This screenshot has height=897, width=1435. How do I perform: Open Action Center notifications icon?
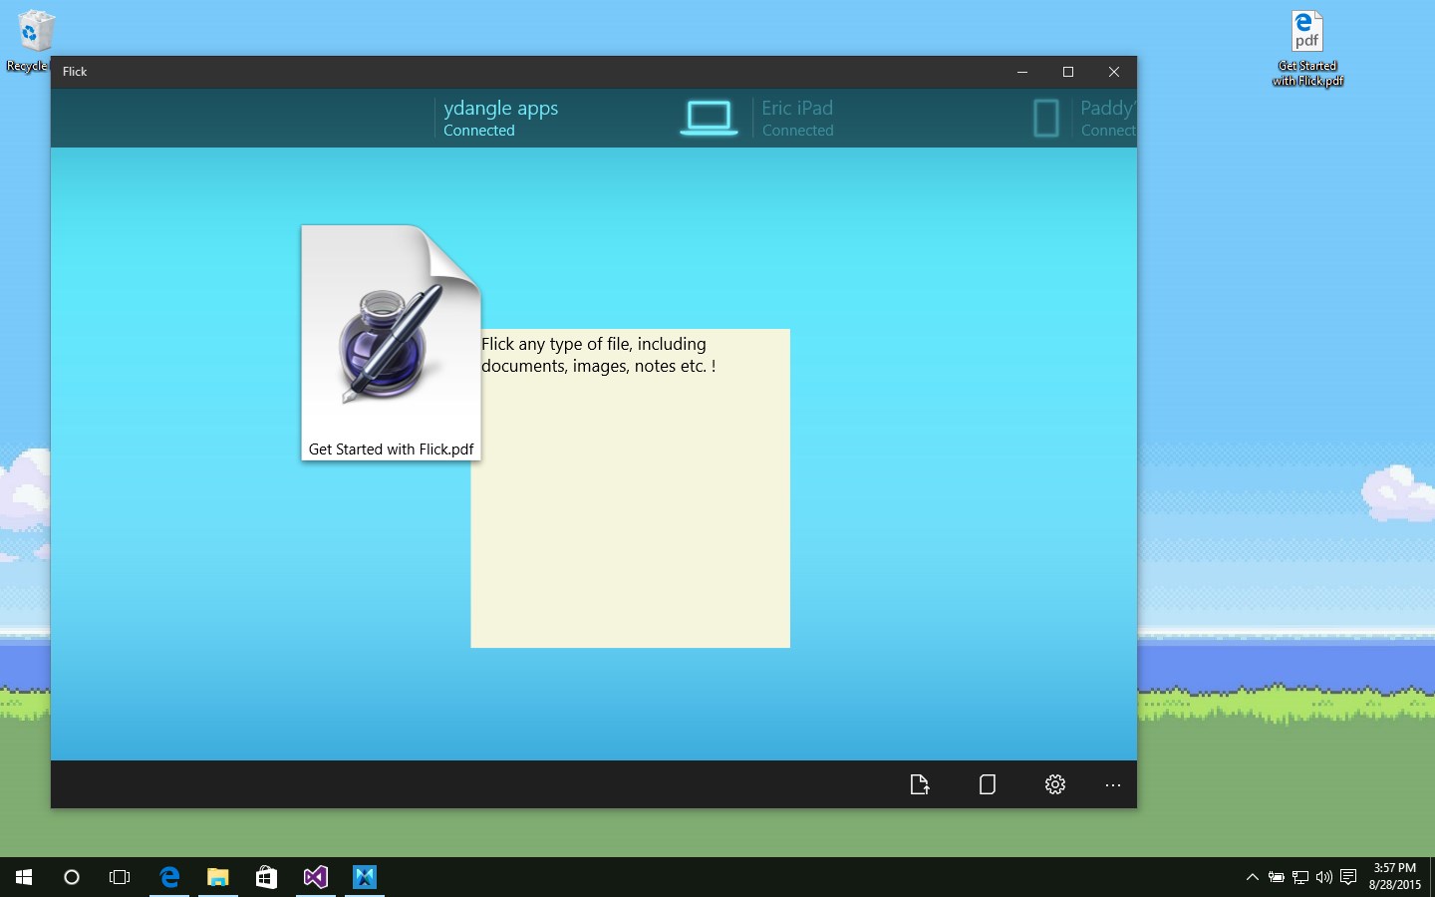tap(1348, 877)
